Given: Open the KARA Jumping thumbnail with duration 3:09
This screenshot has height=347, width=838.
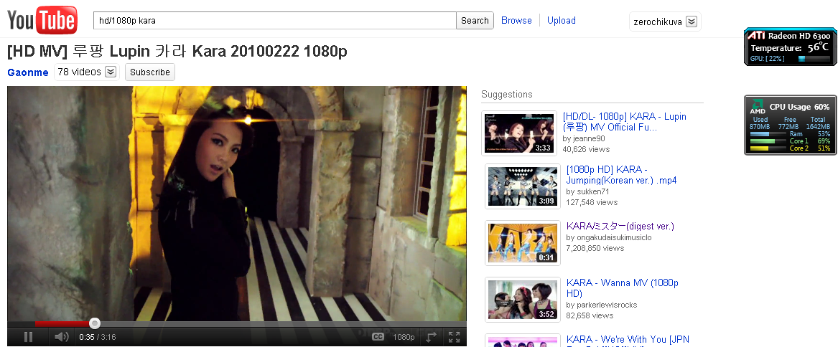Looking at the screenshot, I should coord(523,186).
